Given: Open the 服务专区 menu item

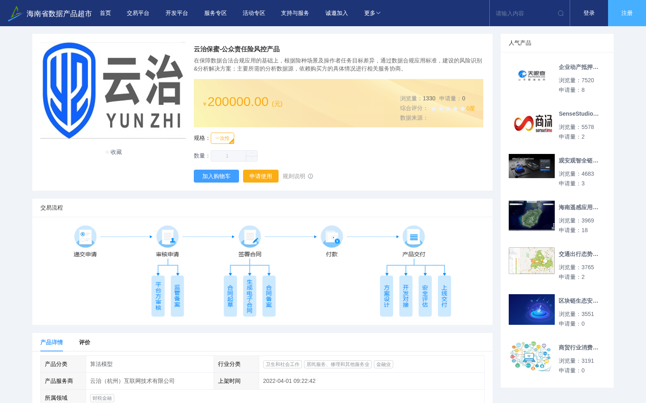Looking at the screenshot, I should (216, 13).
